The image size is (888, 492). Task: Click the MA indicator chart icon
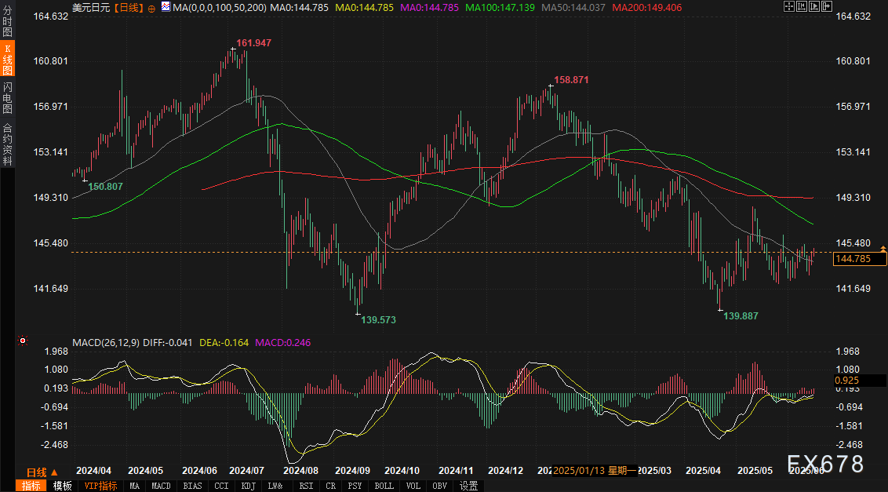point(166,7)
